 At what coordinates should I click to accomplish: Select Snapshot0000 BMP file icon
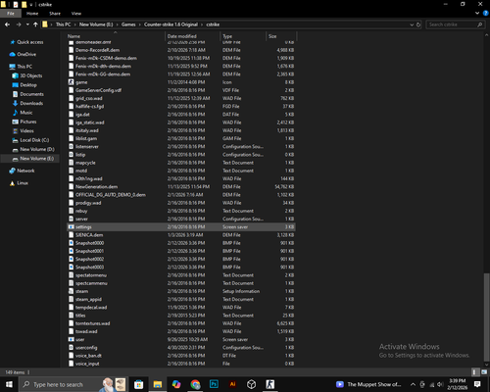pos(71,243)
